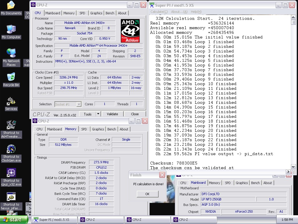Click the CAS# Latency value 1.5 clocks
The image size is (298, 224).
coord(101,173)
